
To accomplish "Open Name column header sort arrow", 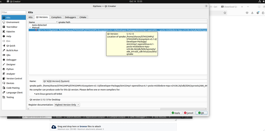I will 57,22.
